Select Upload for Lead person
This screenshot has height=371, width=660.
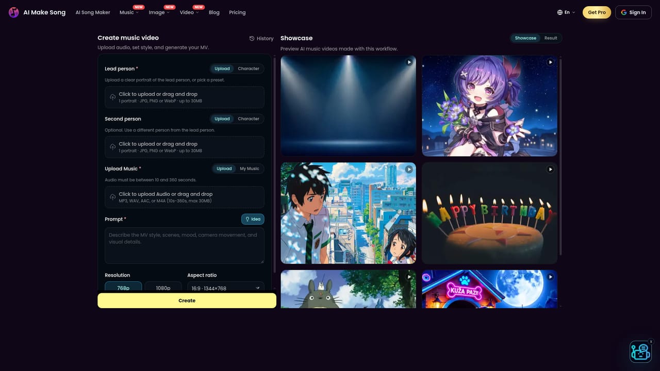pyautogui.click(x=222, y=69)
